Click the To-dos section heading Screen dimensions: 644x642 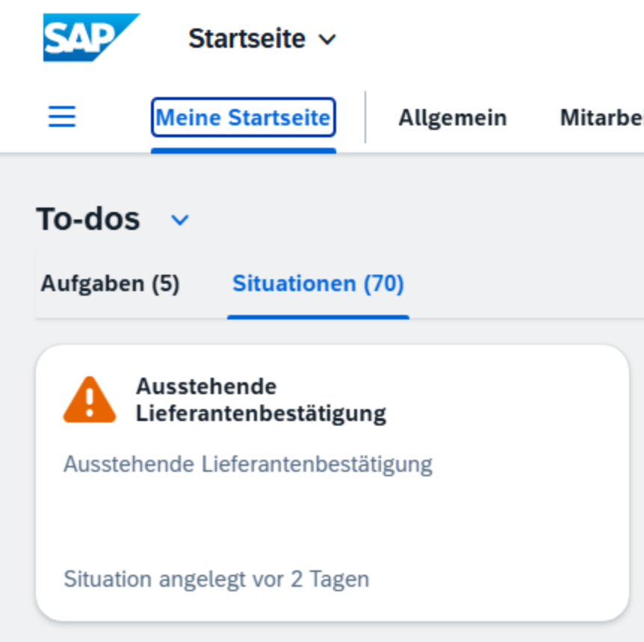88,219
